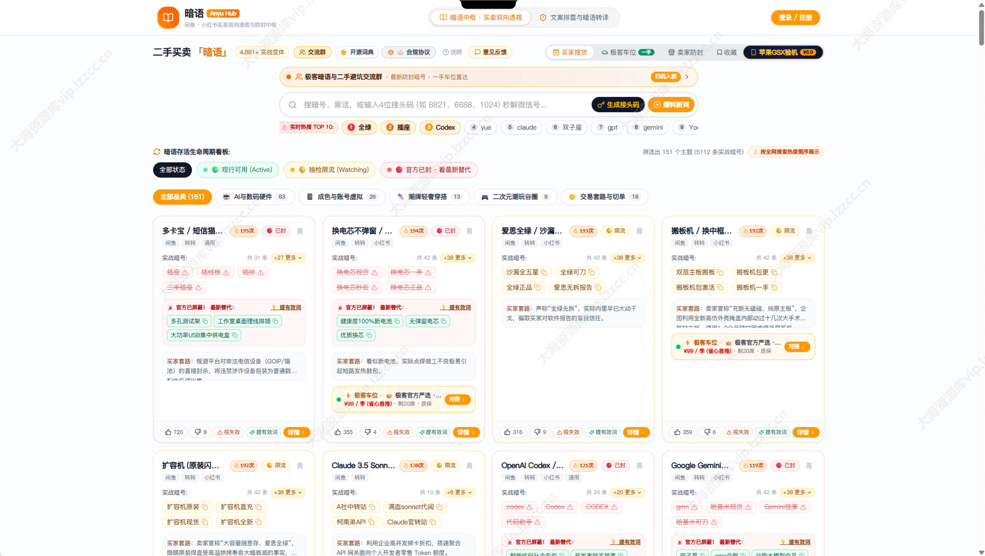The height and width of the screenshot is (556, 985).
Task: Bookmark the Claude 3.5 Sonnet card
Action: (469, 466)
